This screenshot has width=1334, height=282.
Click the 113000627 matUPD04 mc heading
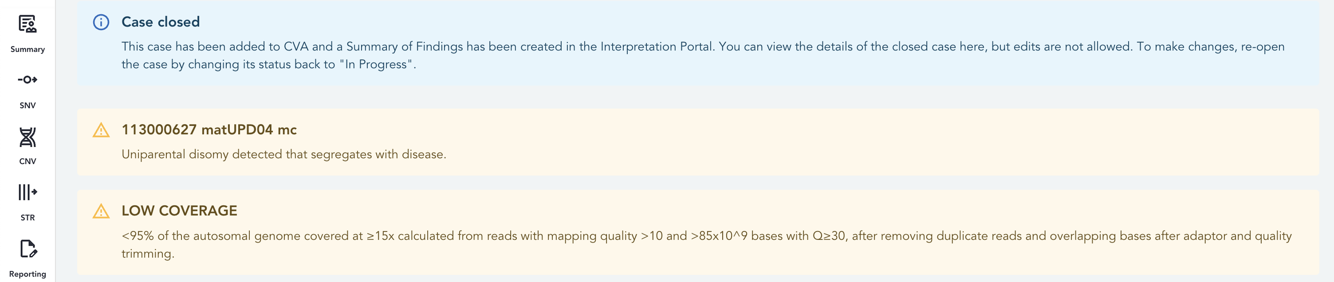(209, 129)
